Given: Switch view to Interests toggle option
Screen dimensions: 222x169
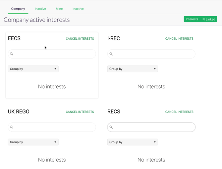Looking at the screenshot, I should click(x=192, y=19).
